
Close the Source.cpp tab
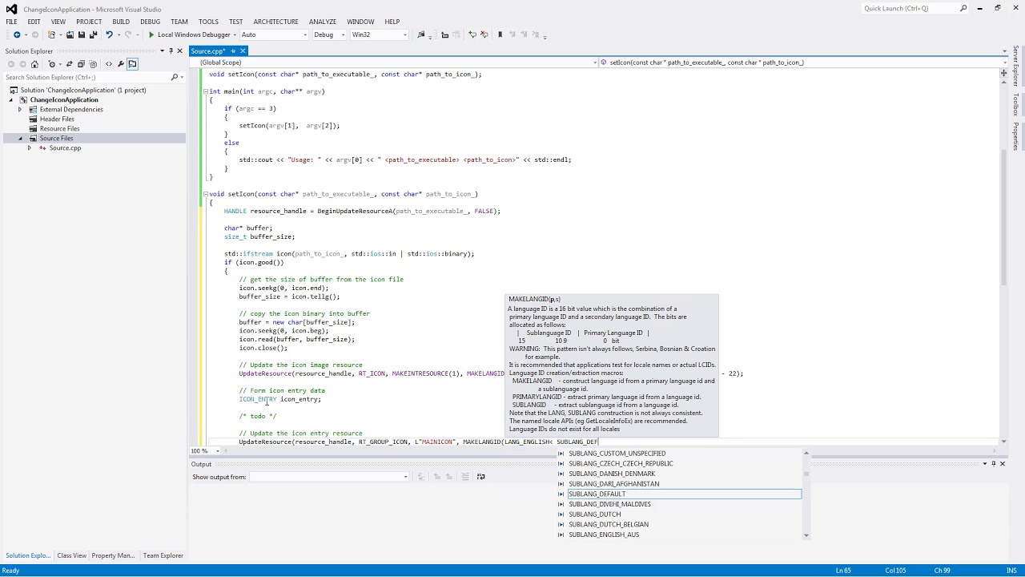click(x=243, y=51)
